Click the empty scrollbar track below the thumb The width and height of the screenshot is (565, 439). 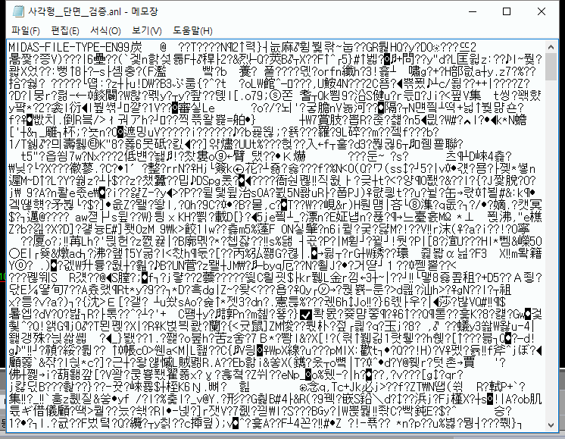pyautogui.click(x=551, y=249)
